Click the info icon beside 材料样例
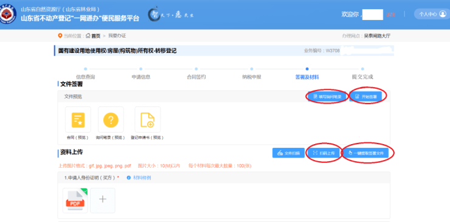 [x=129, y=178]
